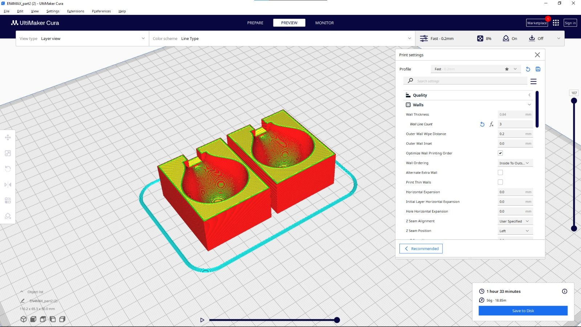Select the Scale tool in left sidebar
Screen dimensions: 581x327
tap(8, 153)
